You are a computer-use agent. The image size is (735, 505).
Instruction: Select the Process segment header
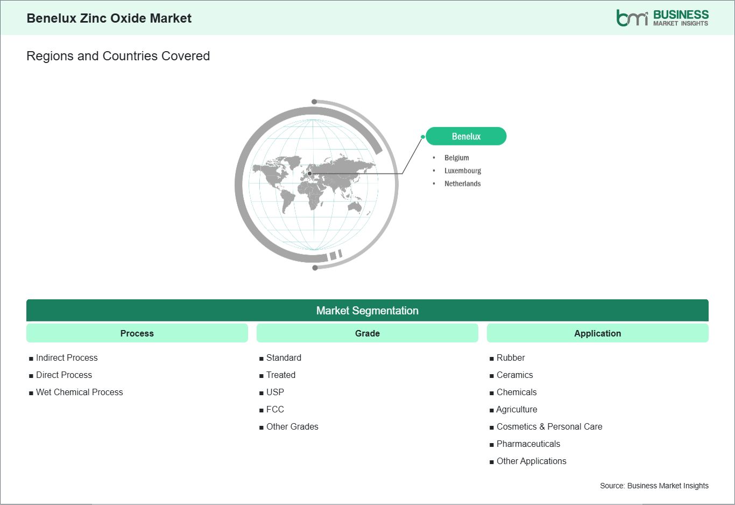pyautogui.click(x=137, y=333)
